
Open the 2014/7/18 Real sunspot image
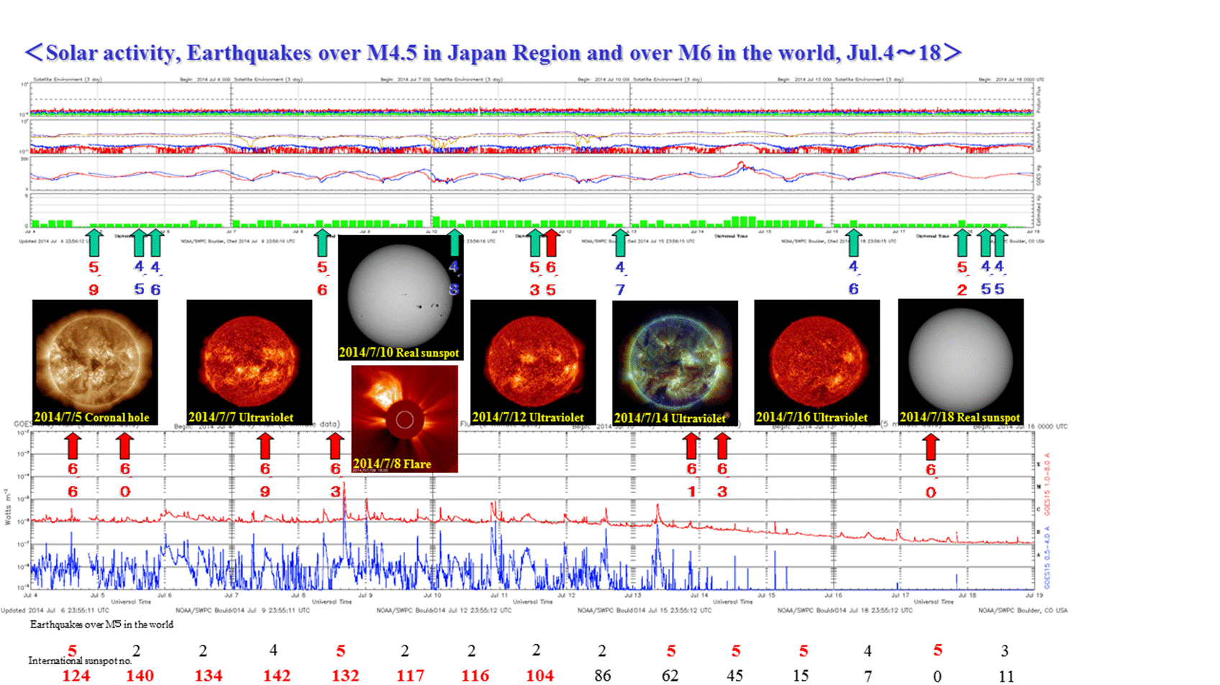tap(960, 362)
